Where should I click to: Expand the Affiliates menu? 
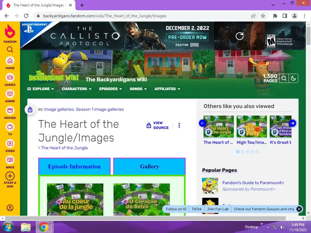point(167,89)
